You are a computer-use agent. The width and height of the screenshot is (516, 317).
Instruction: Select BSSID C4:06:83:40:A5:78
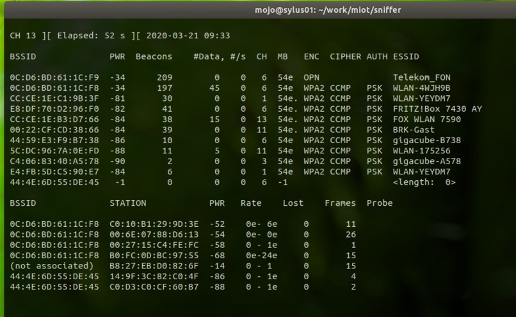pyautogui.click(x=54, y=161)
